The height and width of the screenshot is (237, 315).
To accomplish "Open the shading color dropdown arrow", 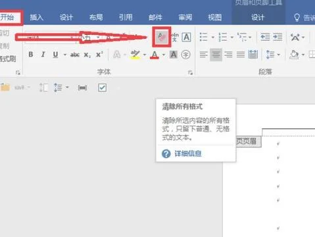I will coord(303,55).
